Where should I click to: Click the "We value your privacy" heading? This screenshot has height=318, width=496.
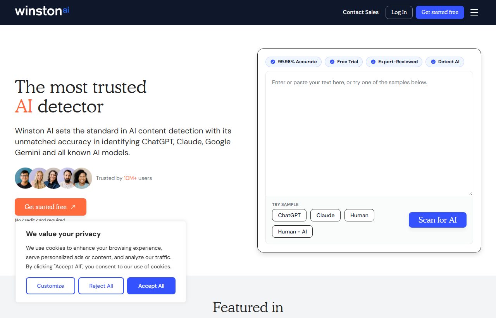pos(63,234)
